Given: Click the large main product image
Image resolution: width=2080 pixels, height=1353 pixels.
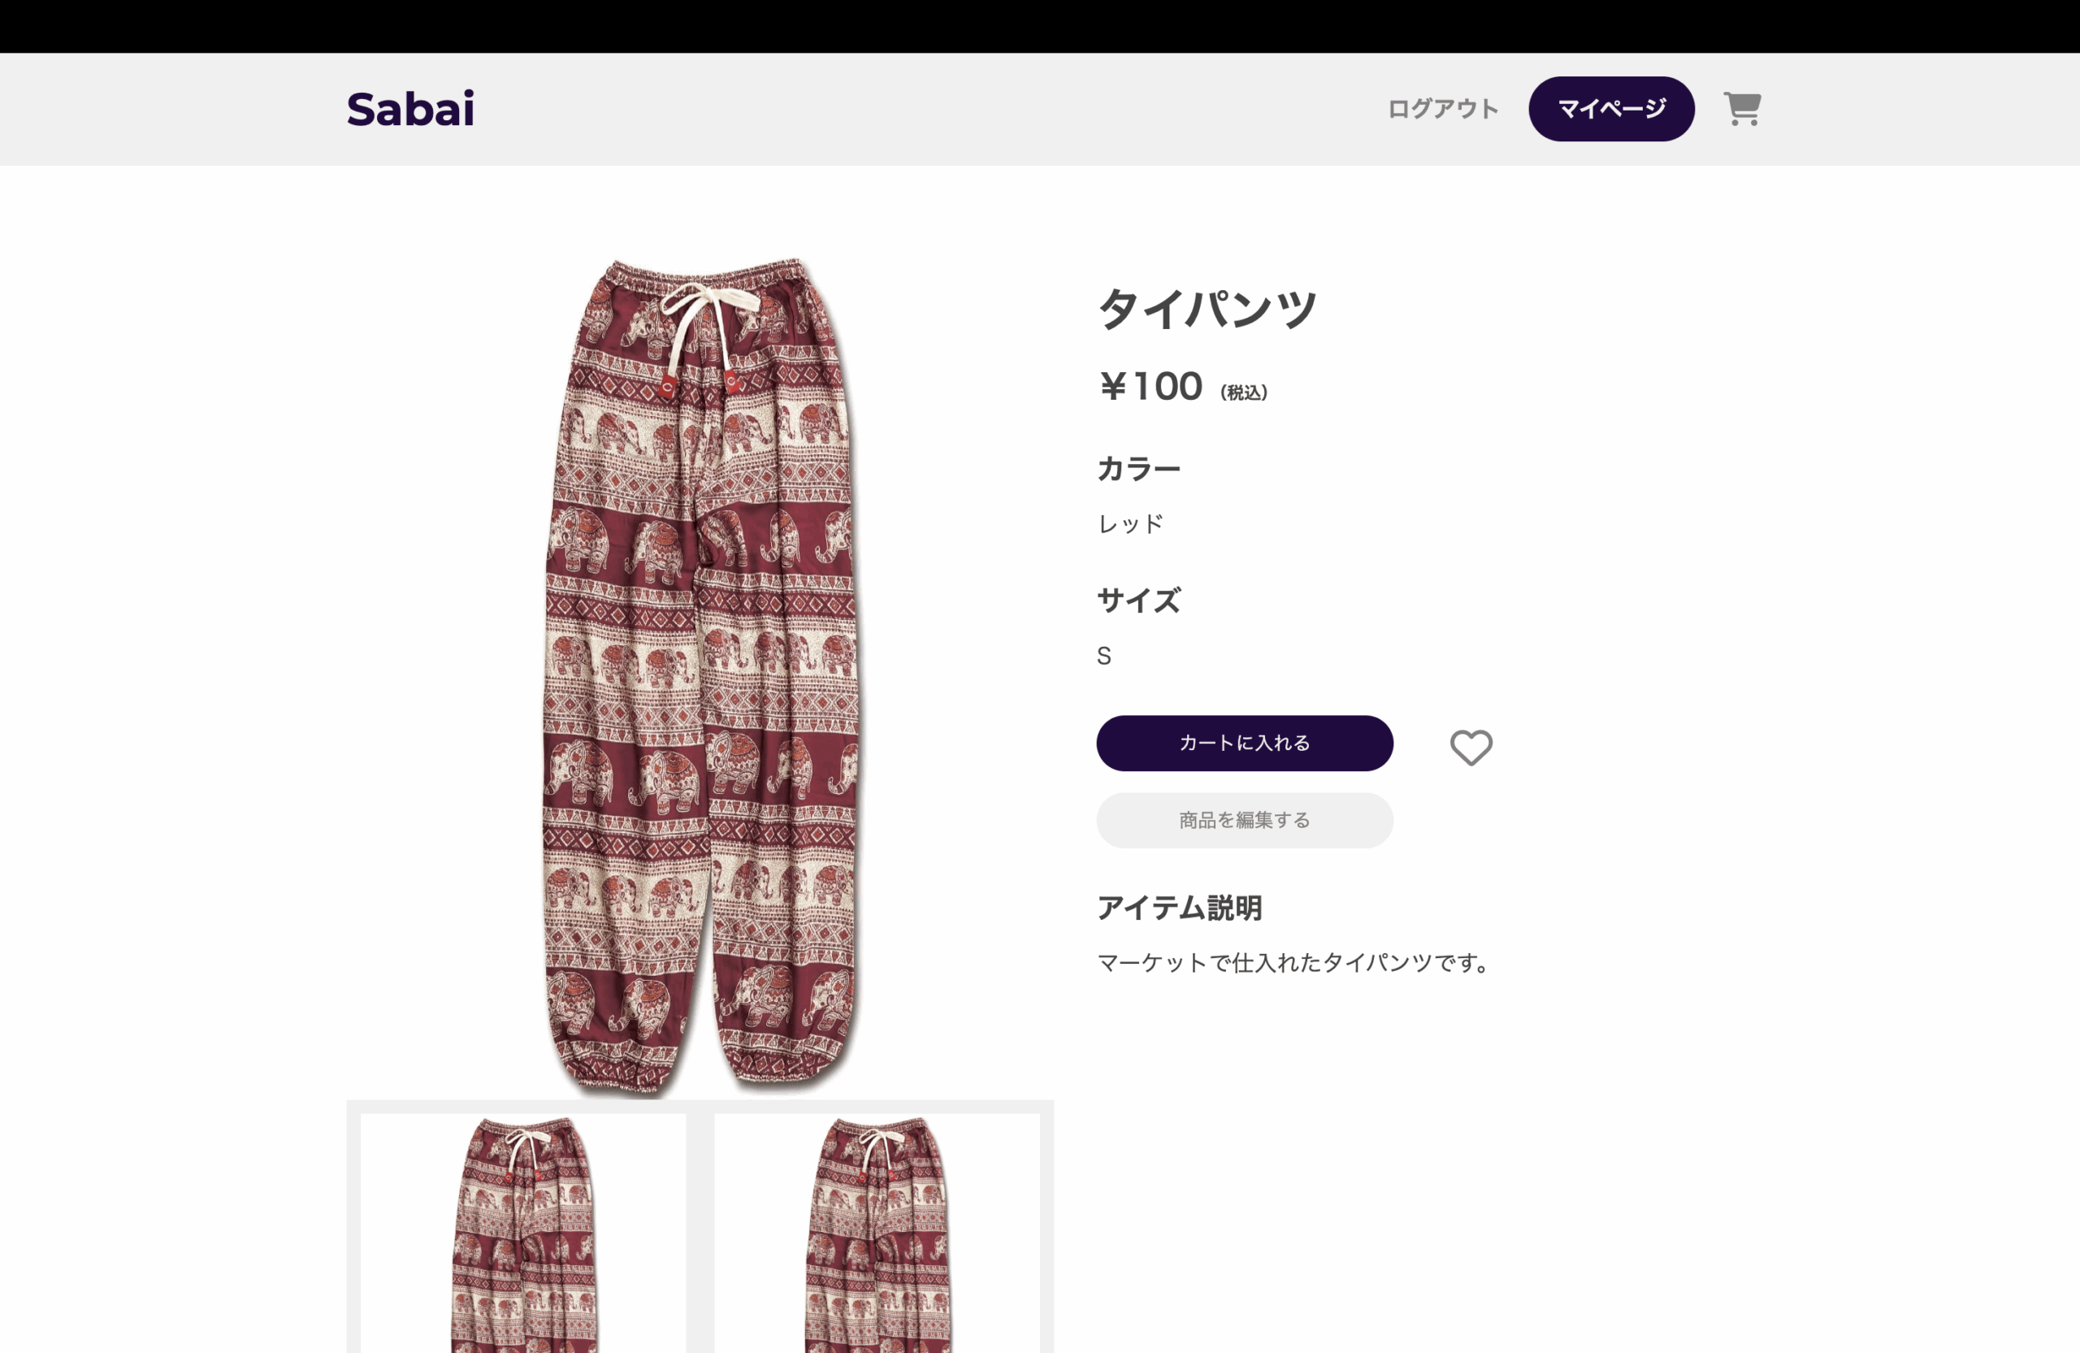Looking at the screenshot, I should (700, 675).
